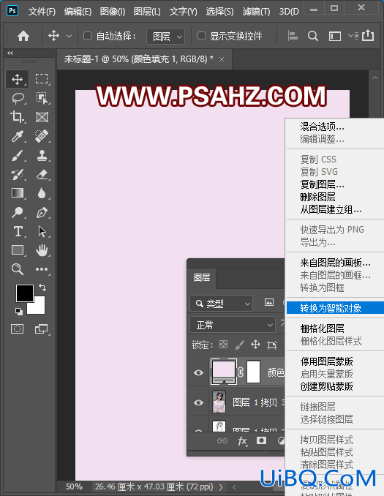Toggle prevent artboard auto-nesting lock
Image resolution: width=384 pixels, height=496 pixels.
[x=271, y=345]
